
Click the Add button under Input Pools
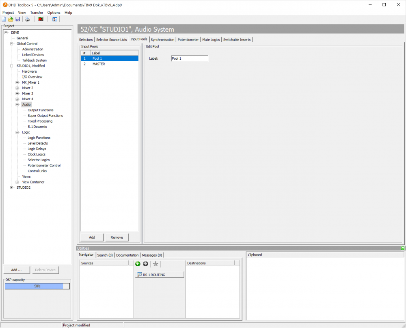[92, 237]
